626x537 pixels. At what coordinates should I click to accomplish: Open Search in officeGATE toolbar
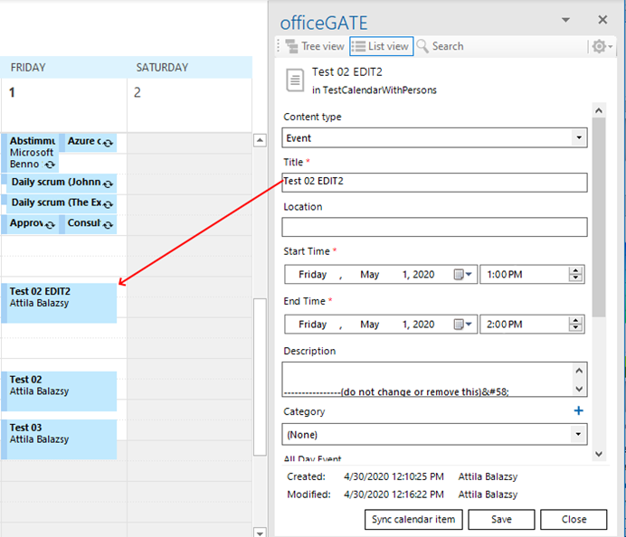[x=441, y=46]
